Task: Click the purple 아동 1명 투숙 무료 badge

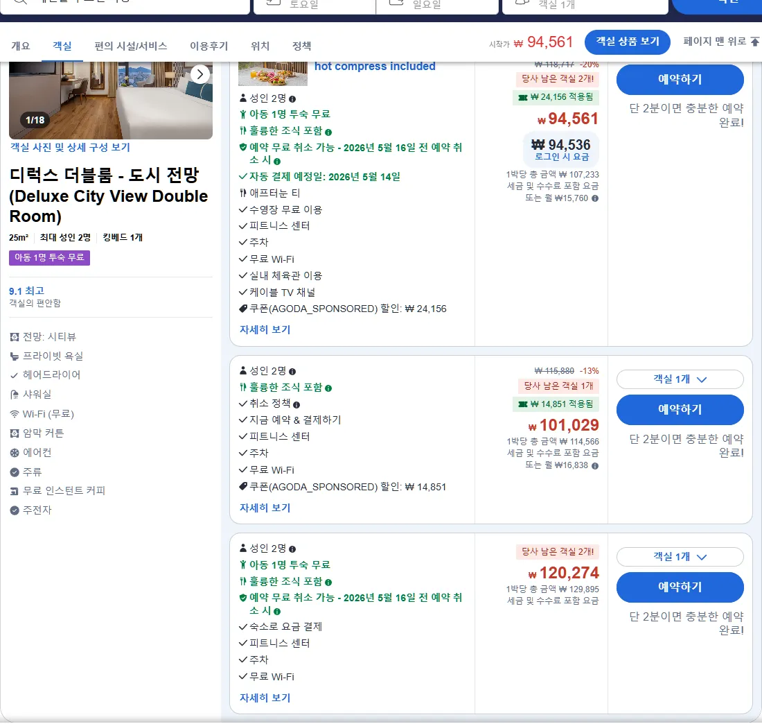Action: tap(50, 257)
